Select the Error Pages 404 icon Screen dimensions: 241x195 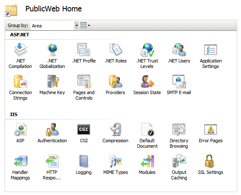tap(211, 130)
